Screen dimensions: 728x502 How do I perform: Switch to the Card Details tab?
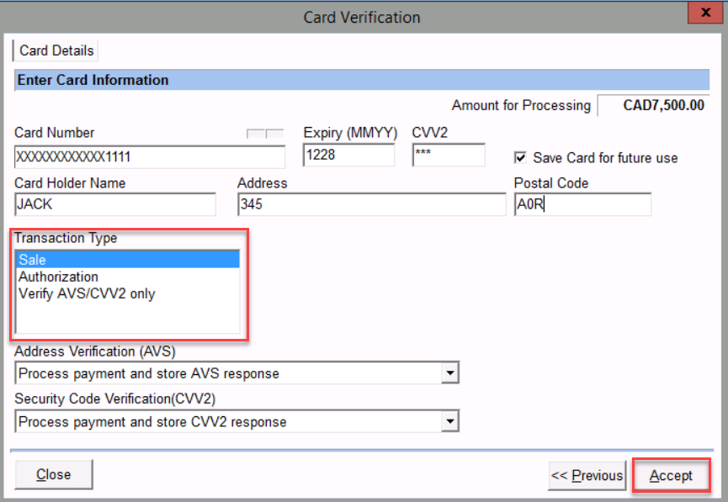pos(56,50)
